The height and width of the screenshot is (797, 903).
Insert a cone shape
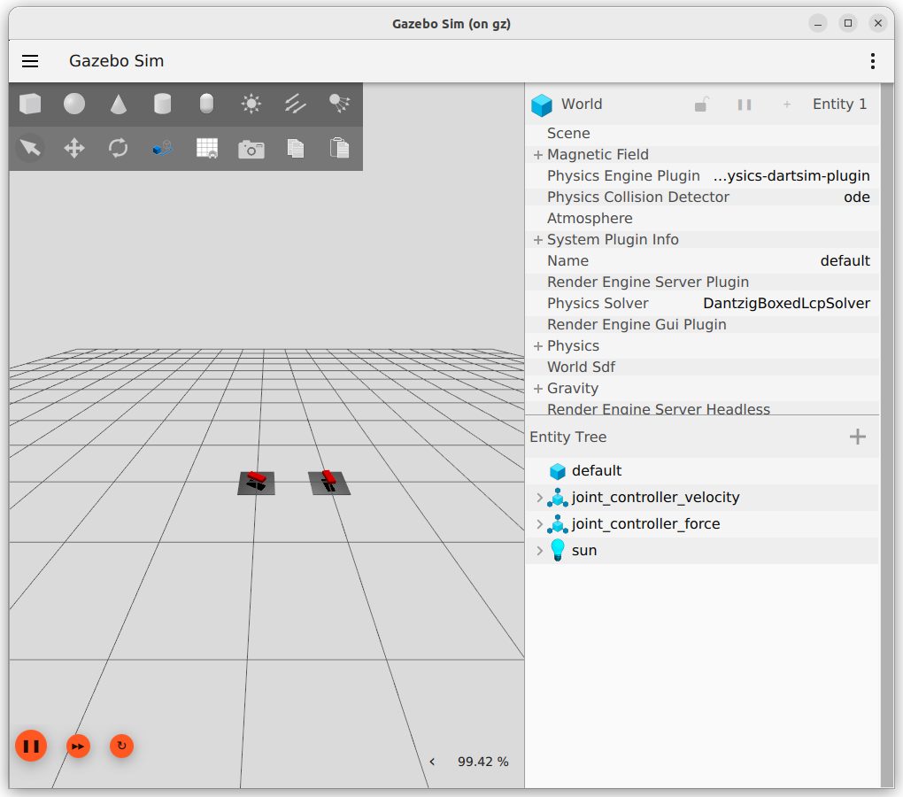(x=119, y=104)
